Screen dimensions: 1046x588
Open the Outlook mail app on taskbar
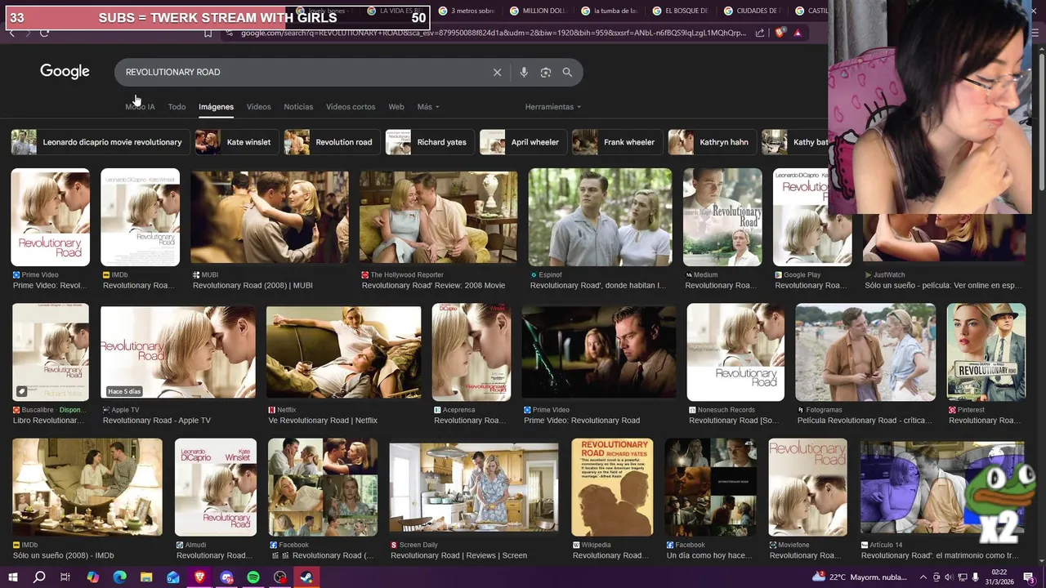(173, 577)
